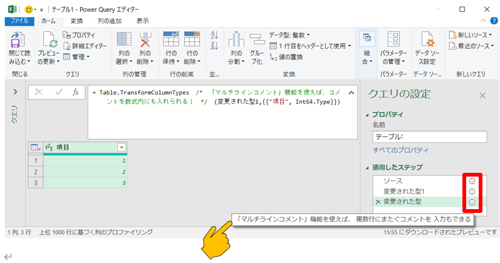500x263 pixels.
Task: Open the 項目 column filter dropdown
Action: click(122, 148)
